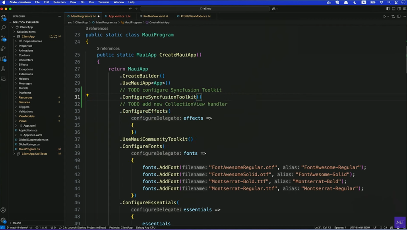Click Debug Any CPU in status bar
Screen dimensions: 407x230
pyautogui.click(x=146, y=228)
